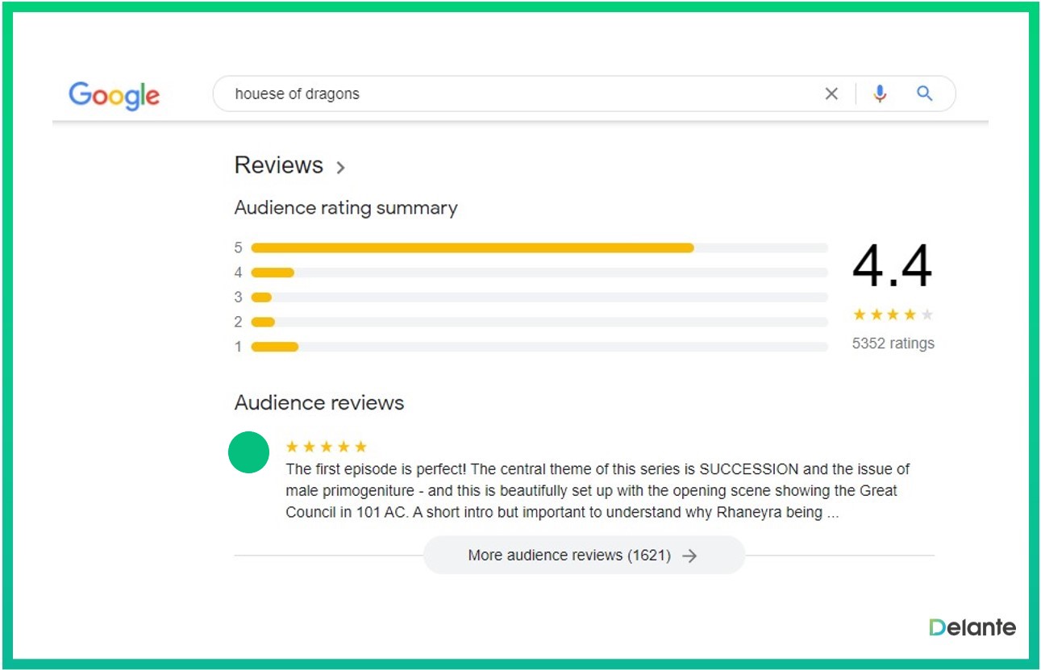Click the magnifying glass search icon
The width and height of the screenshot is (1041, 670).
coord(925,94)
